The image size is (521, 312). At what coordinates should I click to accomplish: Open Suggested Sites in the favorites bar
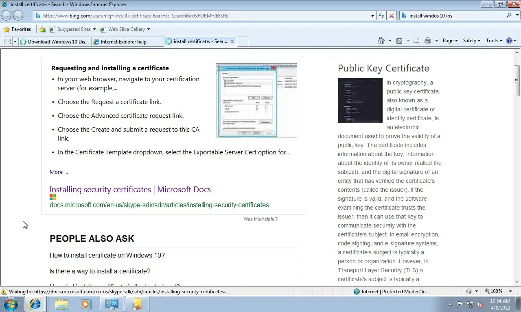[72, 29]
